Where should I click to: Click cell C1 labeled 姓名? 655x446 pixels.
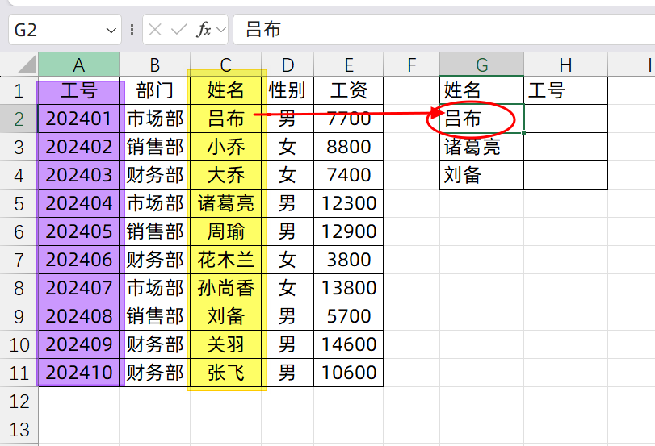coord(225,90)
